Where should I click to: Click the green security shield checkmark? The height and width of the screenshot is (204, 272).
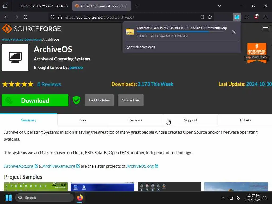click(x=76, y=100)
